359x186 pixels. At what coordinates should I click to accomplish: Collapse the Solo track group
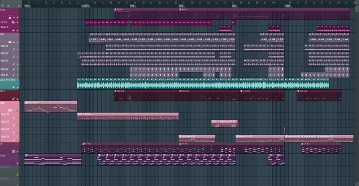[x=14, y=111]
